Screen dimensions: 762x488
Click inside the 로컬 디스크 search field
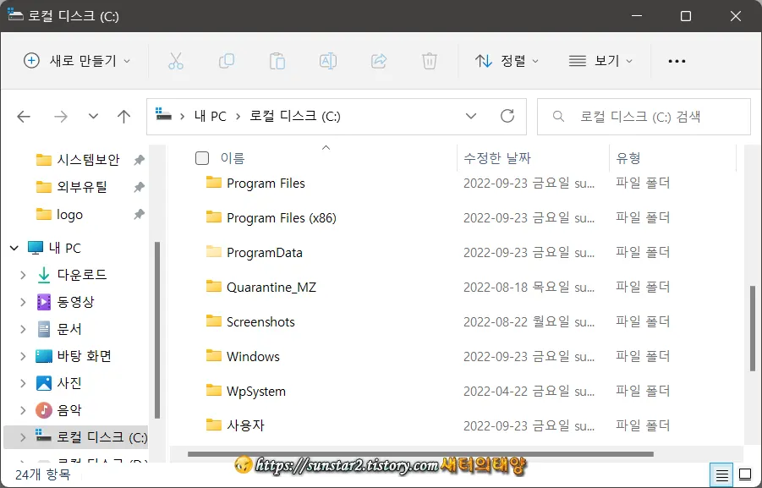643,116
